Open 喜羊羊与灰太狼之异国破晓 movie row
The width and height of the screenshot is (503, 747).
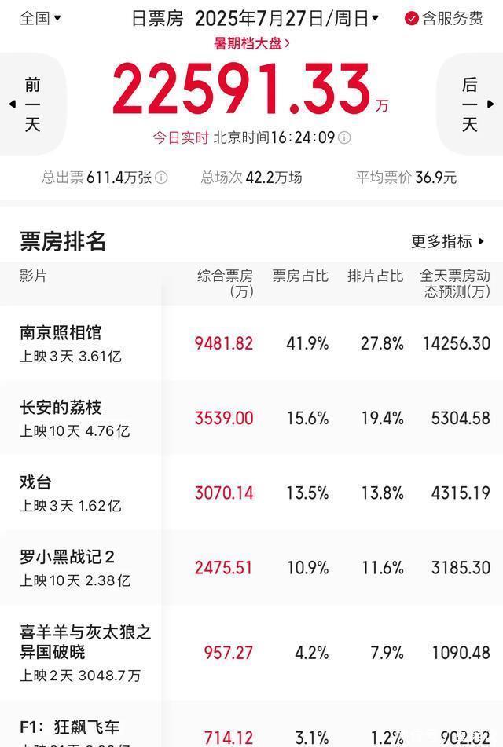point(251,653)
